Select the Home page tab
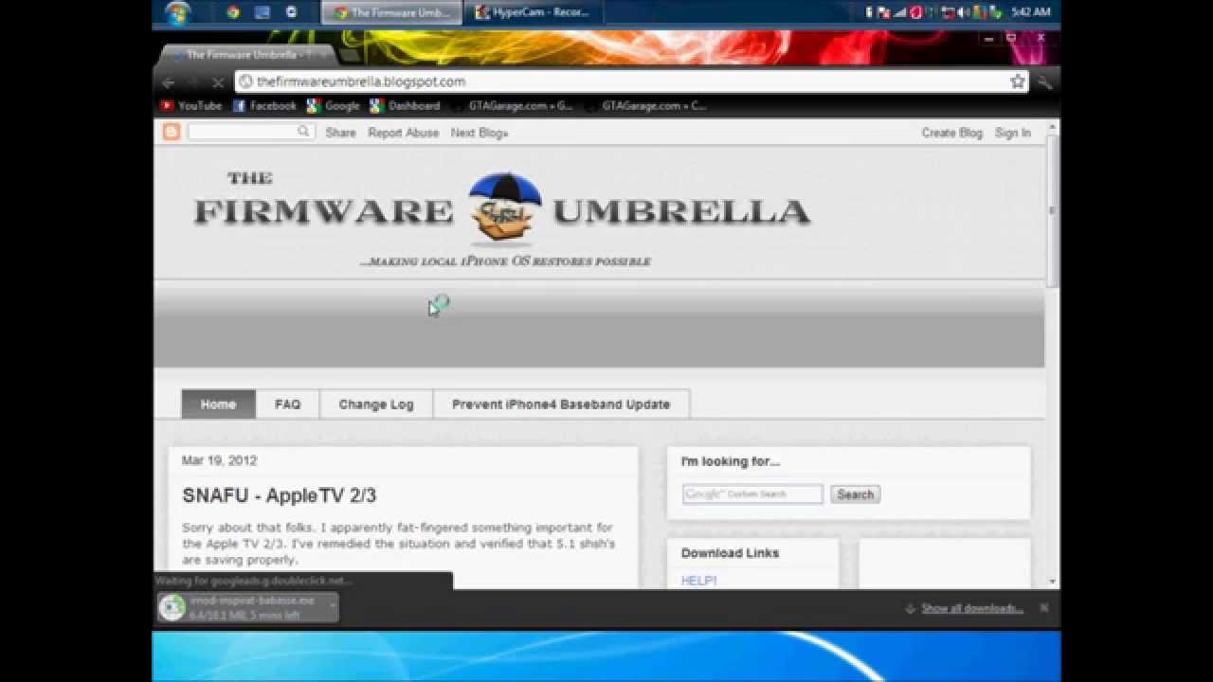 (x=218, y=404)
